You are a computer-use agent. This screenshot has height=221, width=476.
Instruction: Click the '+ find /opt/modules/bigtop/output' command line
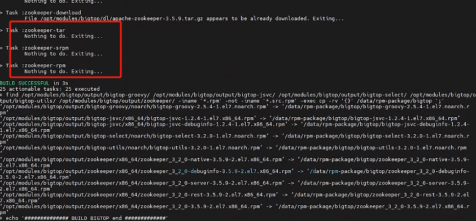(238, 98)
